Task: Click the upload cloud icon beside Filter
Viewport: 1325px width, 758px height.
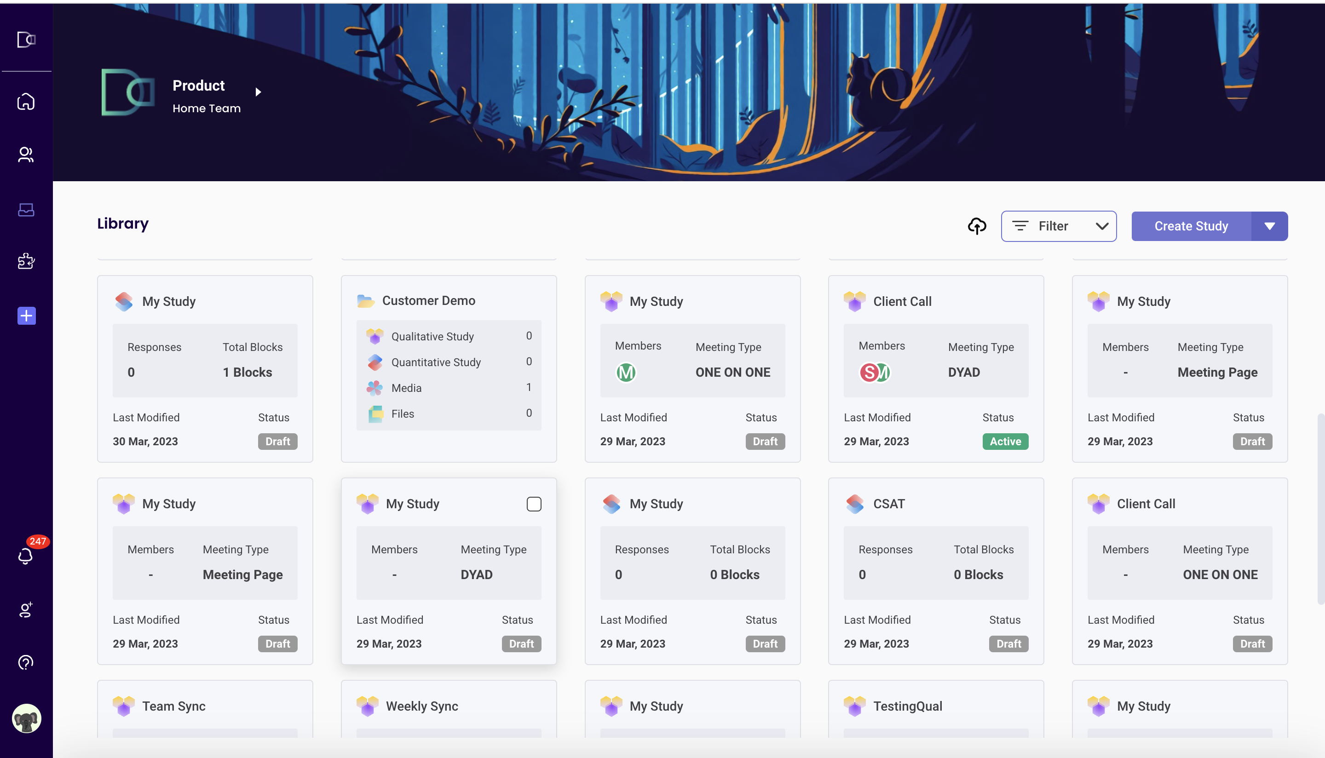Action: 977,226
